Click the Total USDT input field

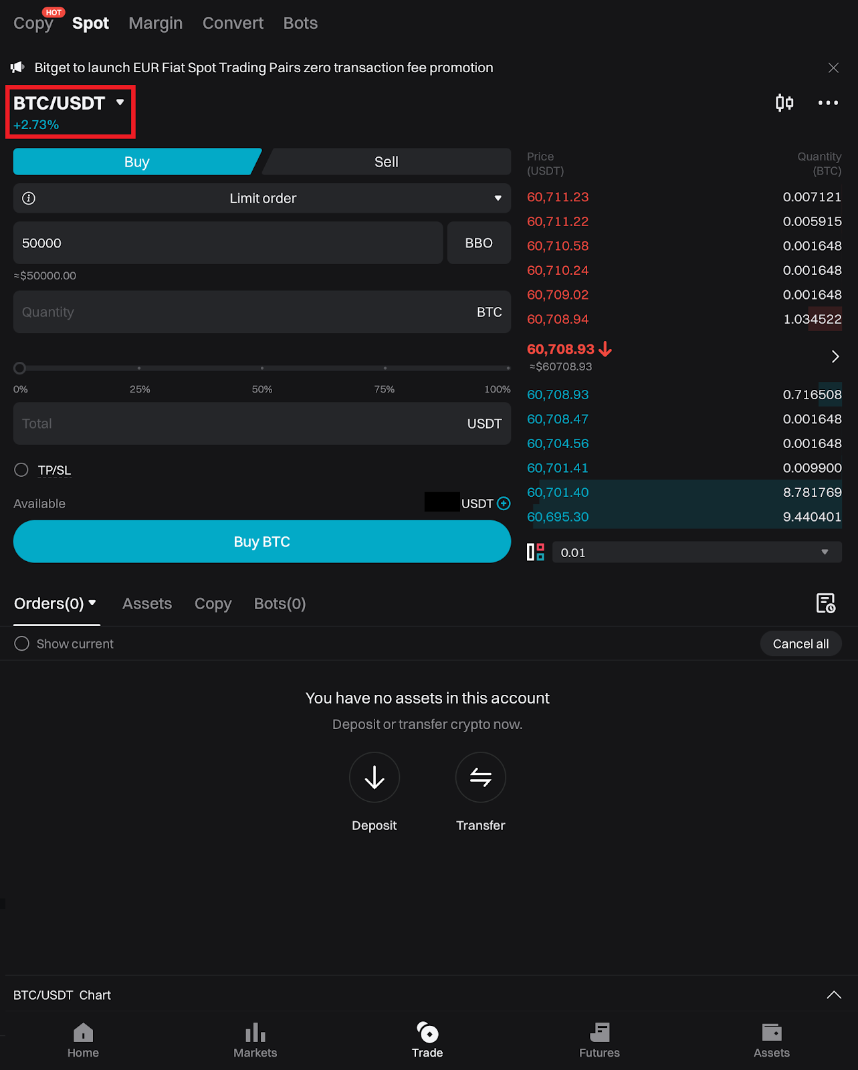point(262,423)
